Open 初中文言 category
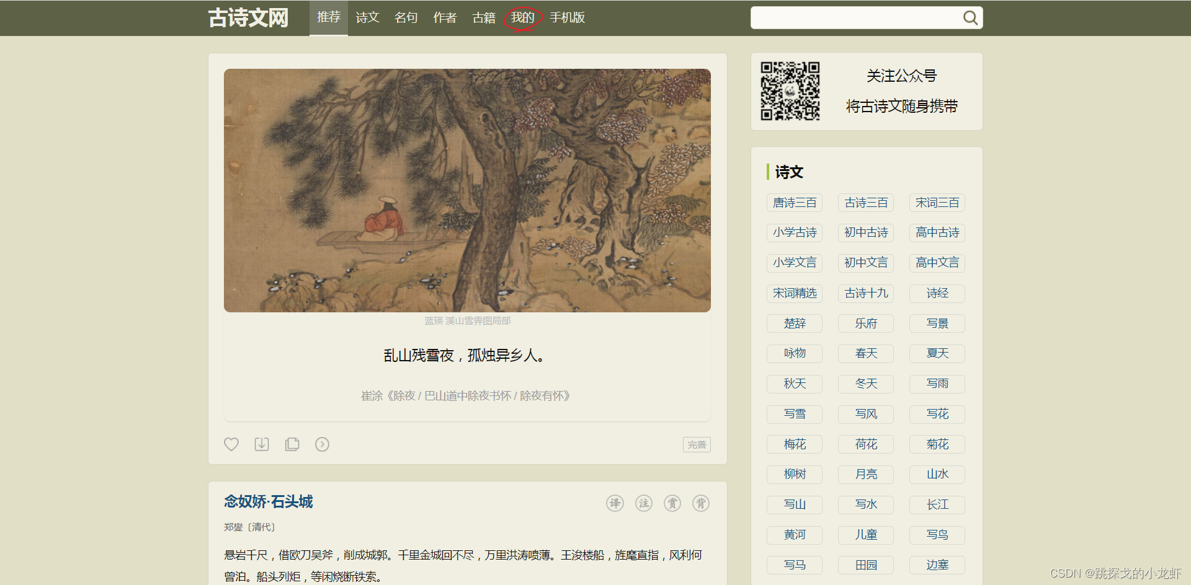Image resolution: width=1191 pixels, height=585 pixels. tap(866, 263)
